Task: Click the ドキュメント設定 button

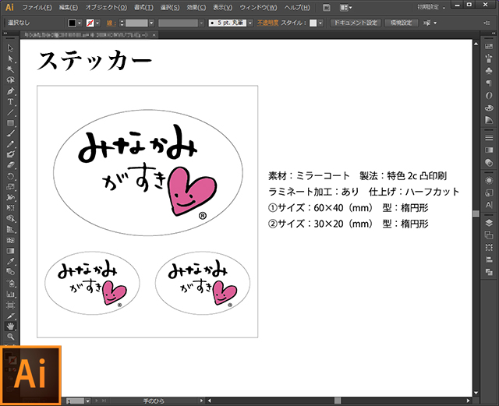Action: click(356, 23)
